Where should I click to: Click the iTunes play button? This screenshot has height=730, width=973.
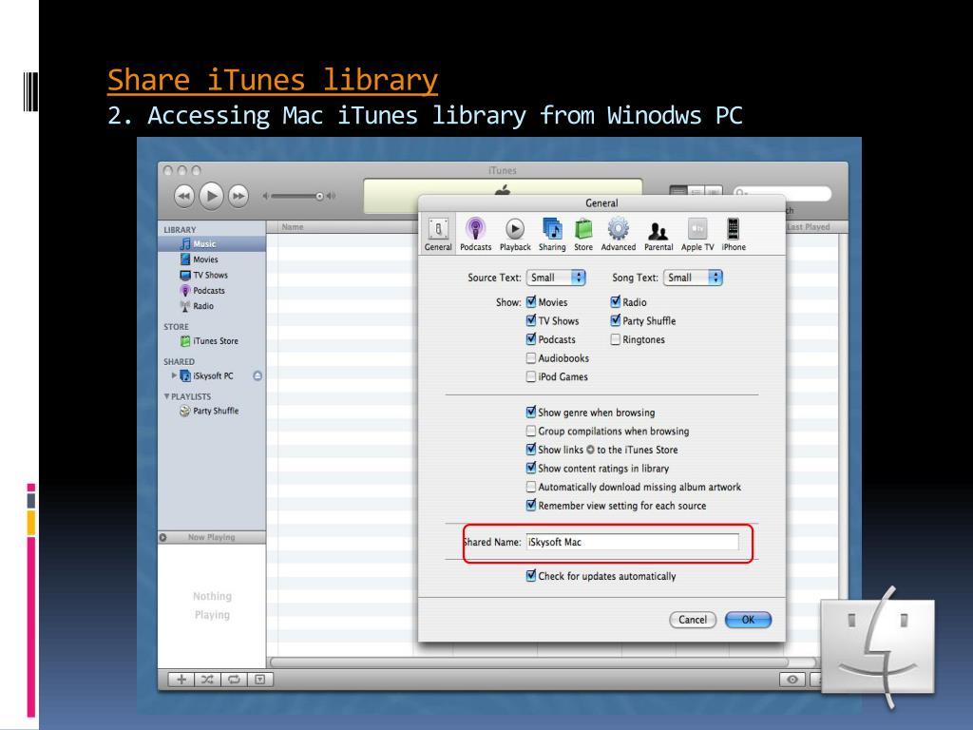[x=211, y=196]
